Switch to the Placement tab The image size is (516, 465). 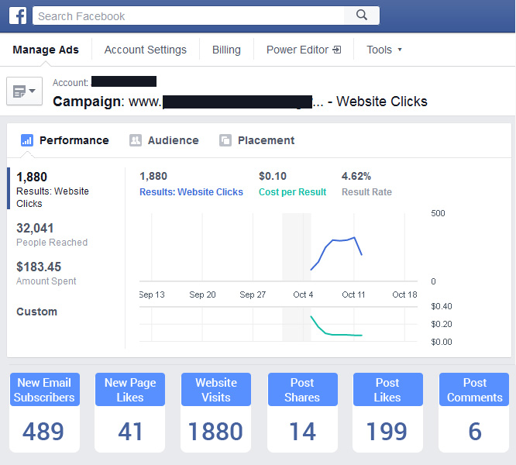256,140
